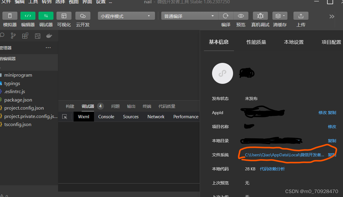This screenshot has width=343, height=197.
Task: Click the preview (预览) eye icon
Action: pyautogui.click(x=241, y=16)
